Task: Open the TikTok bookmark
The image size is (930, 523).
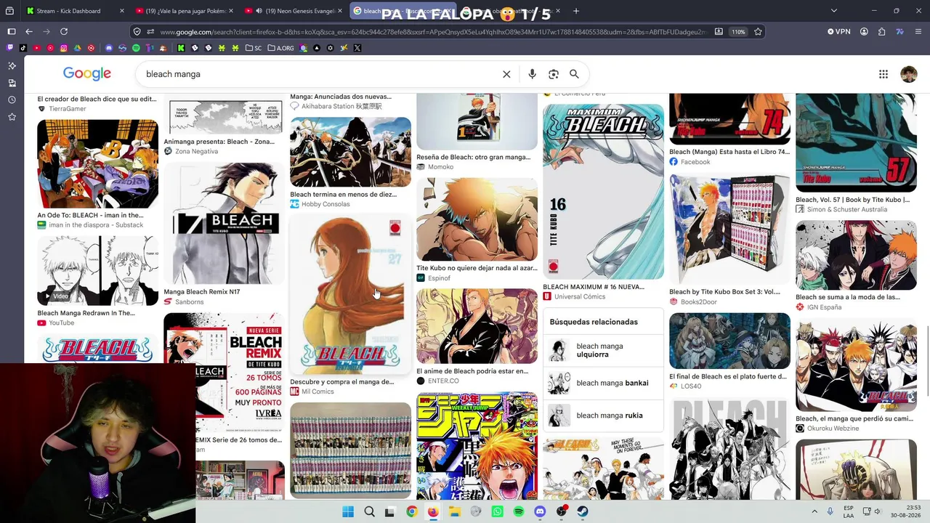Action: click(x=23, y=48)
